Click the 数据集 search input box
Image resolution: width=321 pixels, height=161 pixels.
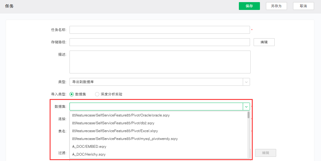point(156,107)
